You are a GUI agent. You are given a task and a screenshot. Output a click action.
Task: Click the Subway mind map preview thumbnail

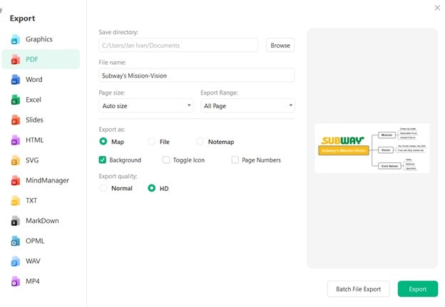point(372,148)
